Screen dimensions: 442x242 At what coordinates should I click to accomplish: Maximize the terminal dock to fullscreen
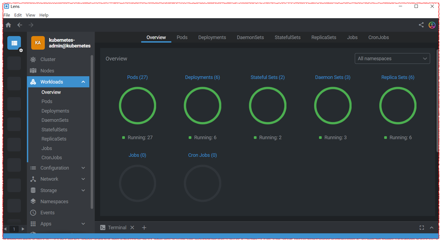point(422,228)
